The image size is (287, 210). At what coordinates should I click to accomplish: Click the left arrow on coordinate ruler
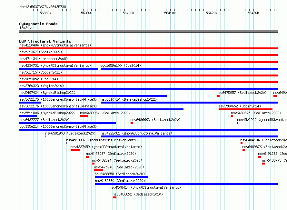pos(20,10)
